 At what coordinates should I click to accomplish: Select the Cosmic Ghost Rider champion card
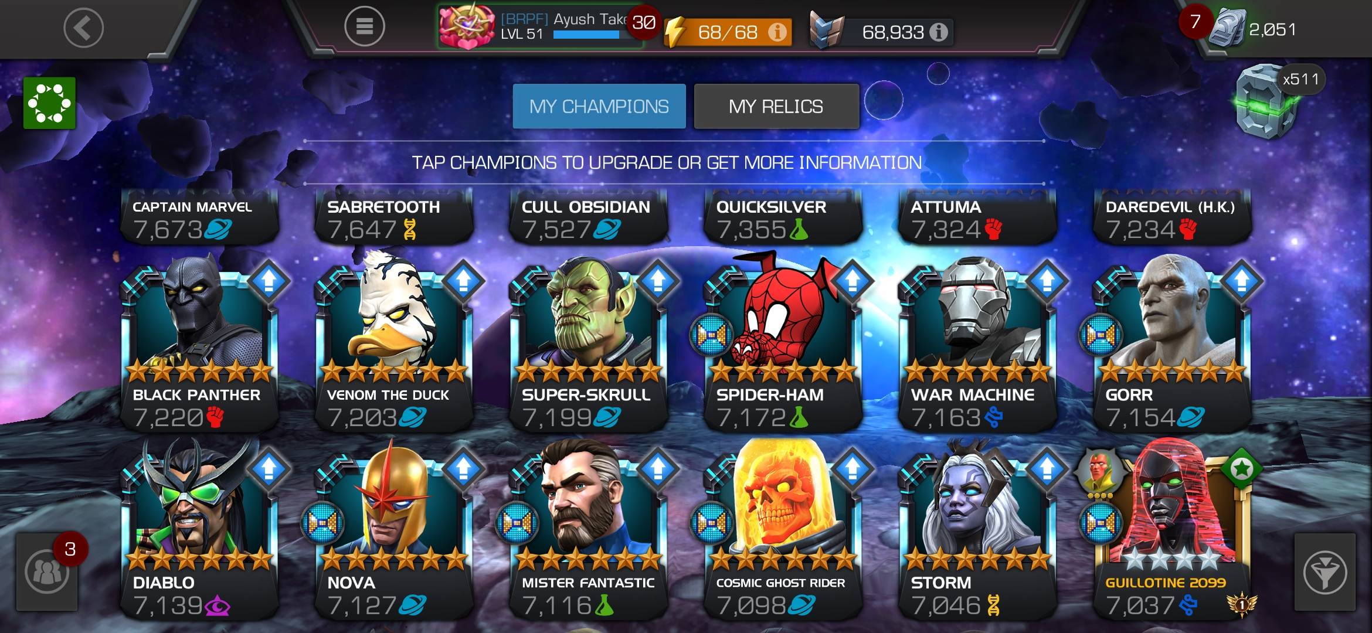click(x=783, y=530)
